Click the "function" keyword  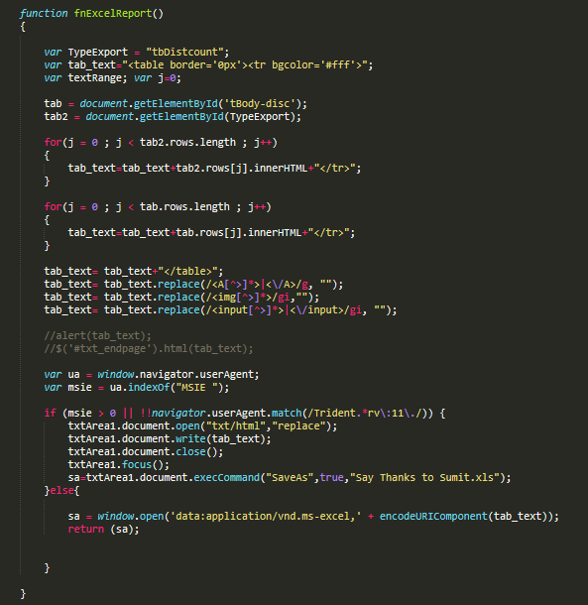pos(44,14)
